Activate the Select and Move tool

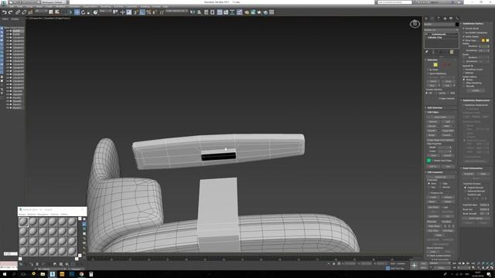[x=77, y=12]
